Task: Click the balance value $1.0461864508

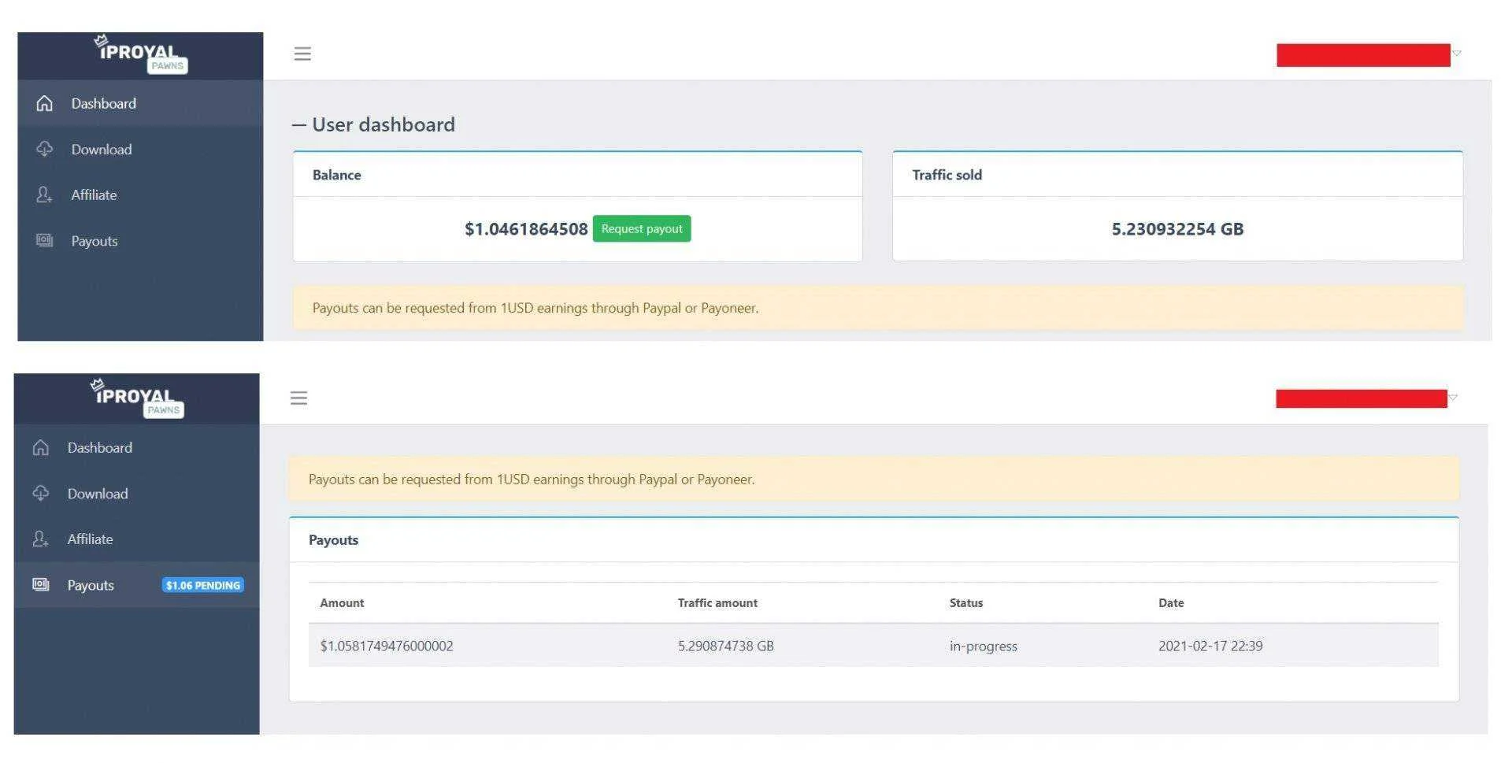Action: [526, 229]
